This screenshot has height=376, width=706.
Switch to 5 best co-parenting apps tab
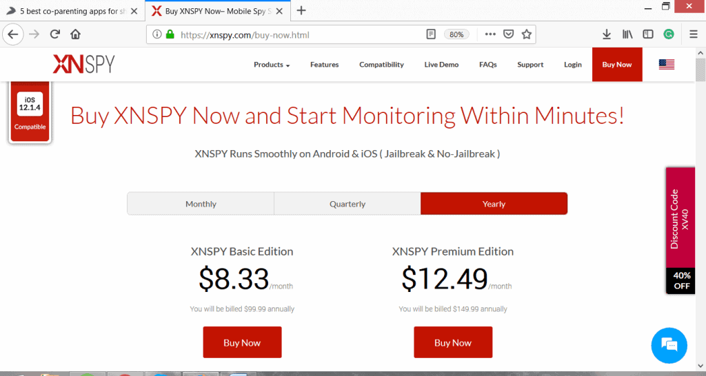pyautogui.click(x=72, y=11)
